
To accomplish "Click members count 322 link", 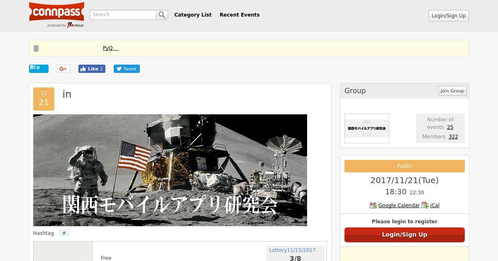I will [x=453, y=137].
